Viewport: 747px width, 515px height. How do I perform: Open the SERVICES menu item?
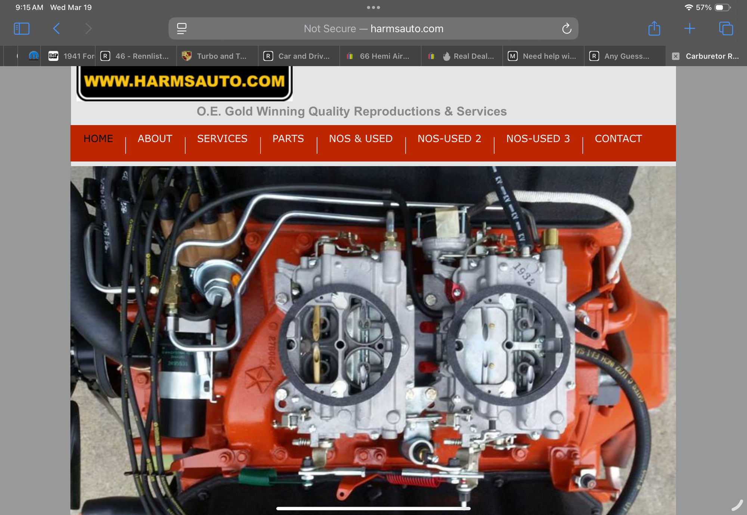coord(222,139)
